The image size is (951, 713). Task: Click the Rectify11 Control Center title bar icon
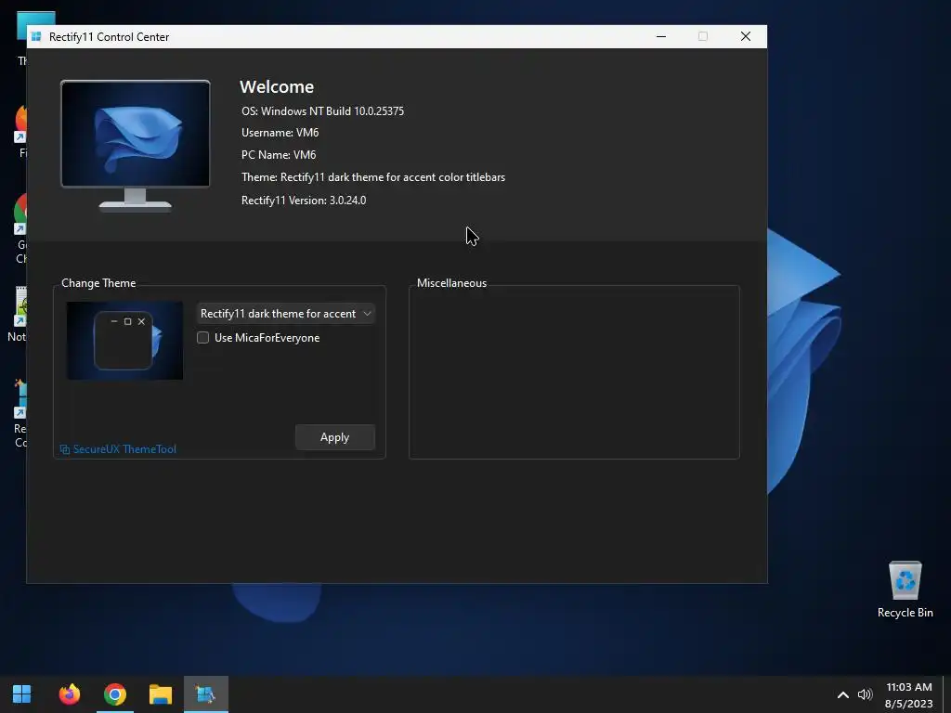(x=36, y=37)
